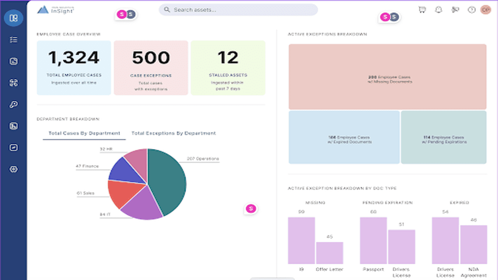
Task: Click the 84 IT label
Action: [x=106, y=214]
